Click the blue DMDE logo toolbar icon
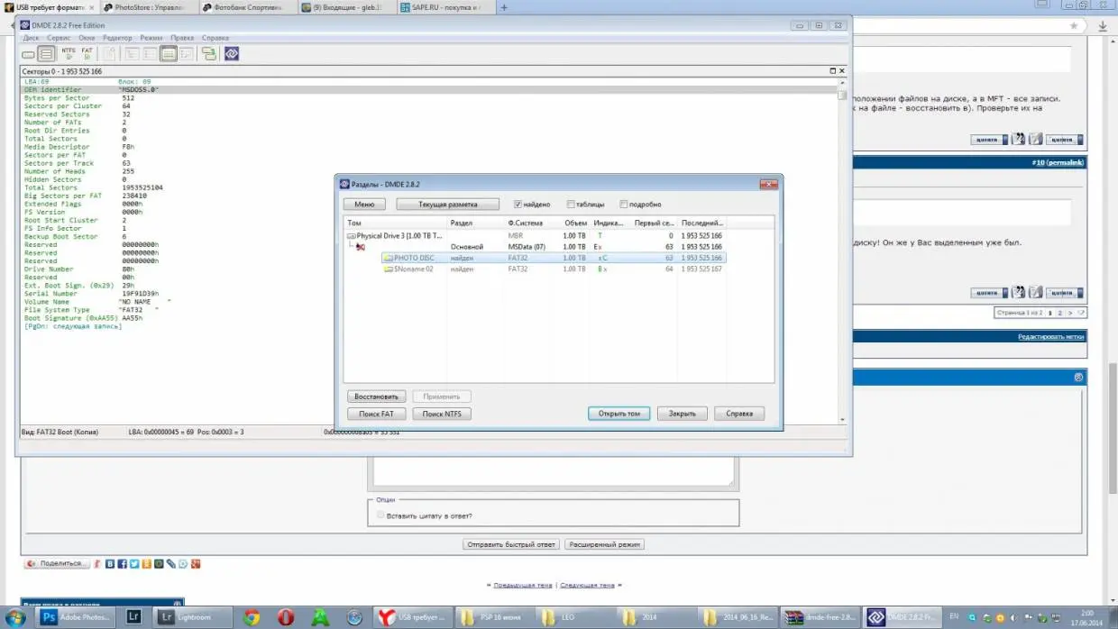Image resolution: width=1118 pixels, height=629 pixels. tap(232, 54)
